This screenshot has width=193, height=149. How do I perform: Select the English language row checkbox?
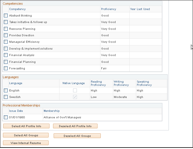pyautogui.click(x=6, y=91)
